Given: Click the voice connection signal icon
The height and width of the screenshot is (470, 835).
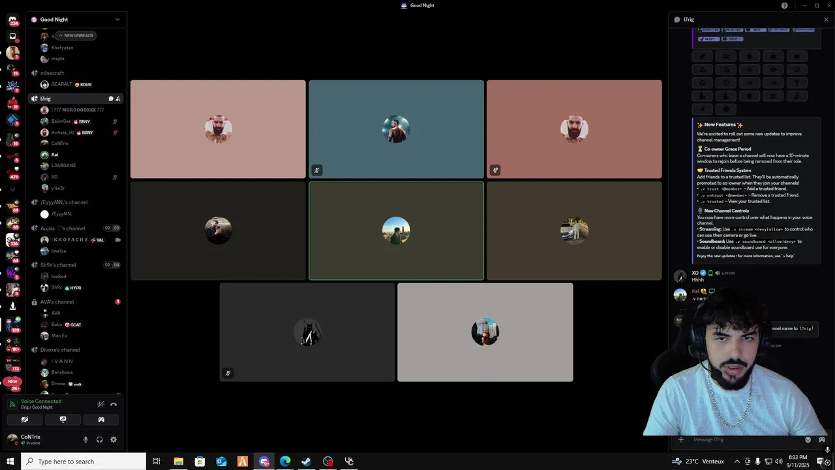Looking at the screenshot, I should (x=12, y=404).
